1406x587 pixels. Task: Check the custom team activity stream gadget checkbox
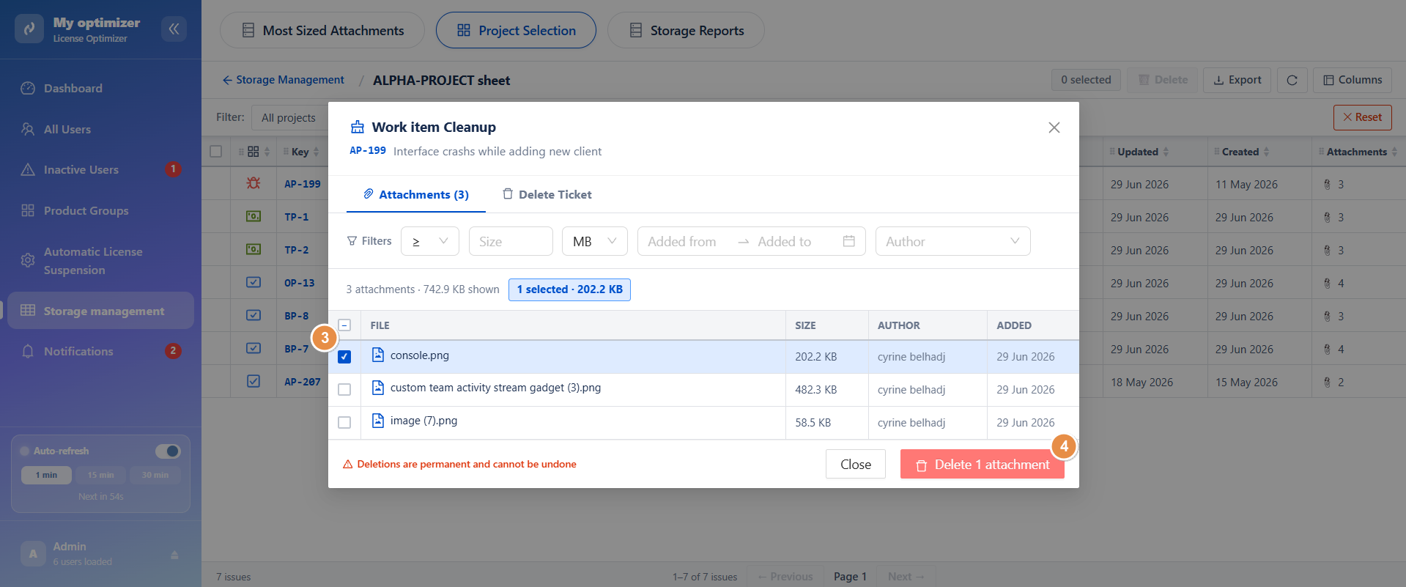click(344, 390)
